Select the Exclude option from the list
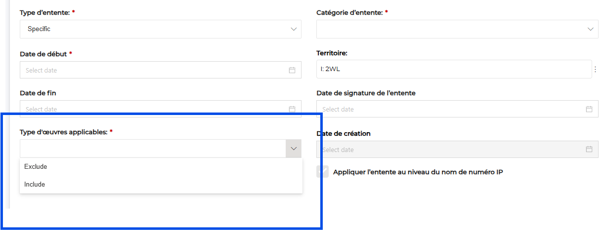The width and height of the screenshot is (605, 230). pyautogui.click(x=36, y=167)
